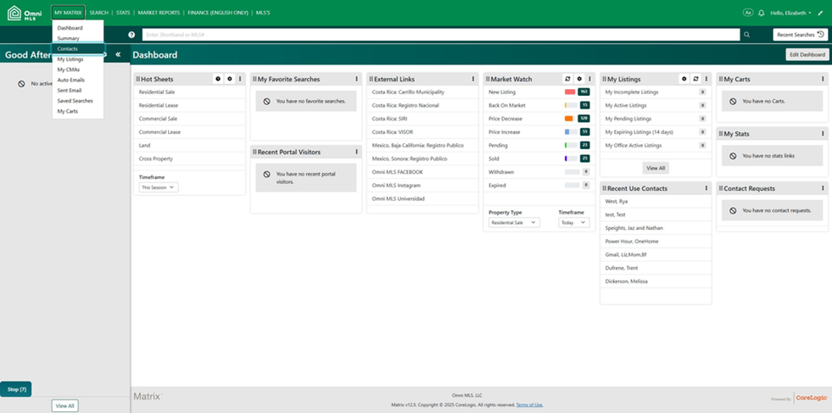Open Contact Requests three-dot menu
Viewport: 832px width, 413px height.
coord(823,188)
